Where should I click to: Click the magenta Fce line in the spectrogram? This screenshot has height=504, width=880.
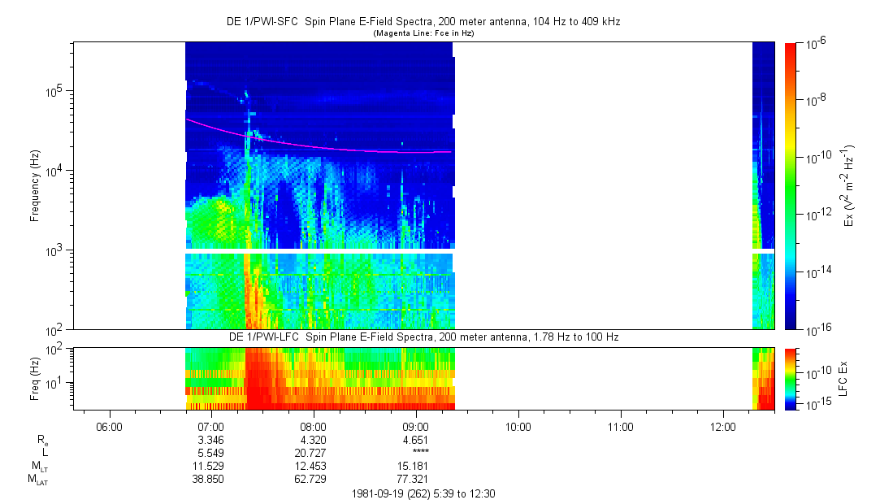coord(341,146)
